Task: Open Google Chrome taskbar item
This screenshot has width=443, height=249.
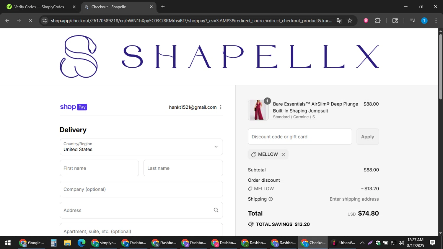Action: [32, 243]
